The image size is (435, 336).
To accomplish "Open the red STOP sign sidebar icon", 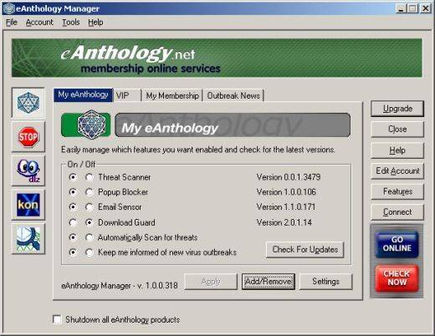I will point(28,137).
